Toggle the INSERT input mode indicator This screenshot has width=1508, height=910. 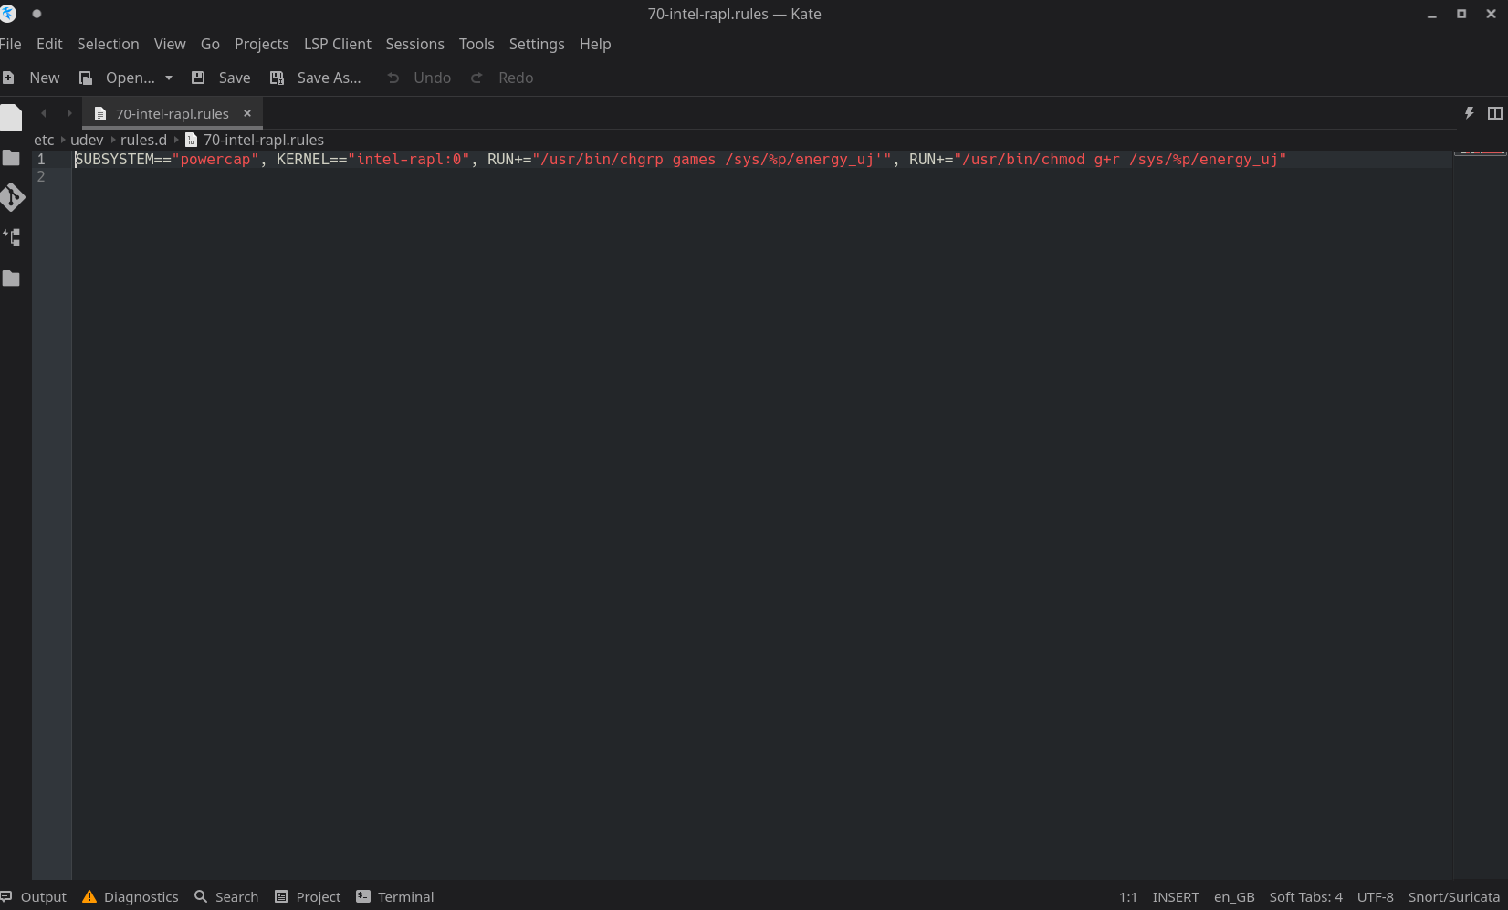point(1176,896)
